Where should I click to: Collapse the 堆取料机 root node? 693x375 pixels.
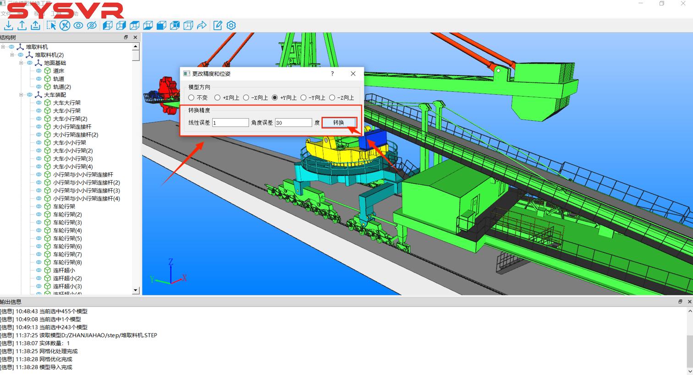coord(3,47)
